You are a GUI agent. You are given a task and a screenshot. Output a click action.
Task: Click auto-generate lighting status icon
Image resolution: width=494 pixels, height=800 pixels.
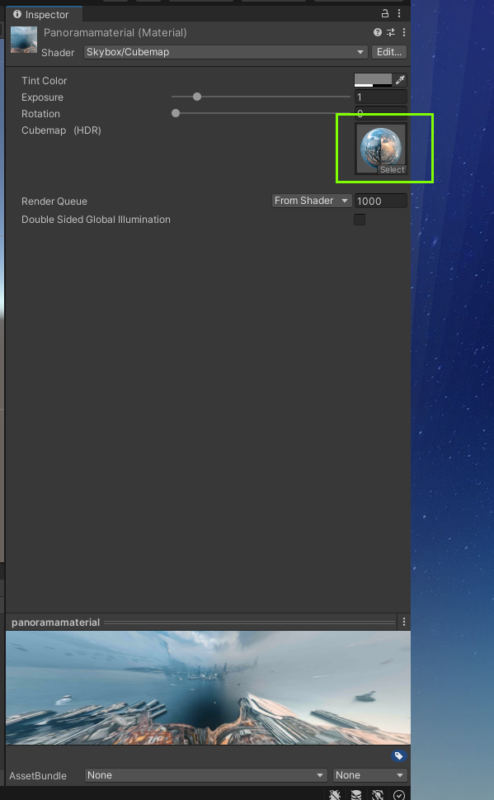[x=378, y=794]
